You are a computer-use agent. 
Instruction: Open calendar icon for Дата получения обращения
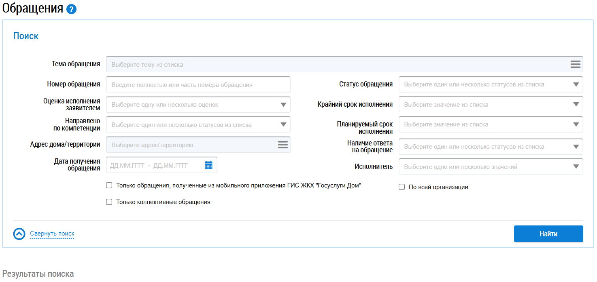208,165
